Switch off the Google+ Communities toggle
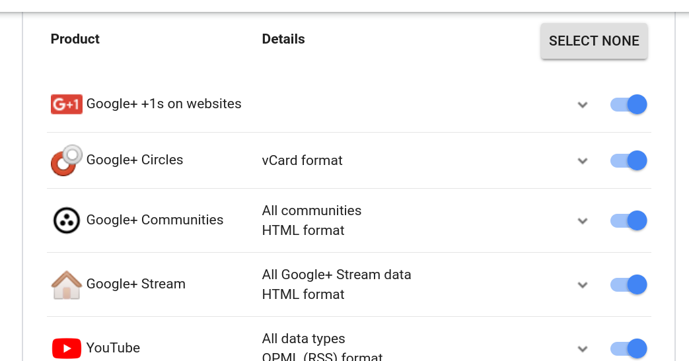The image size is (689, 361). 628,220
